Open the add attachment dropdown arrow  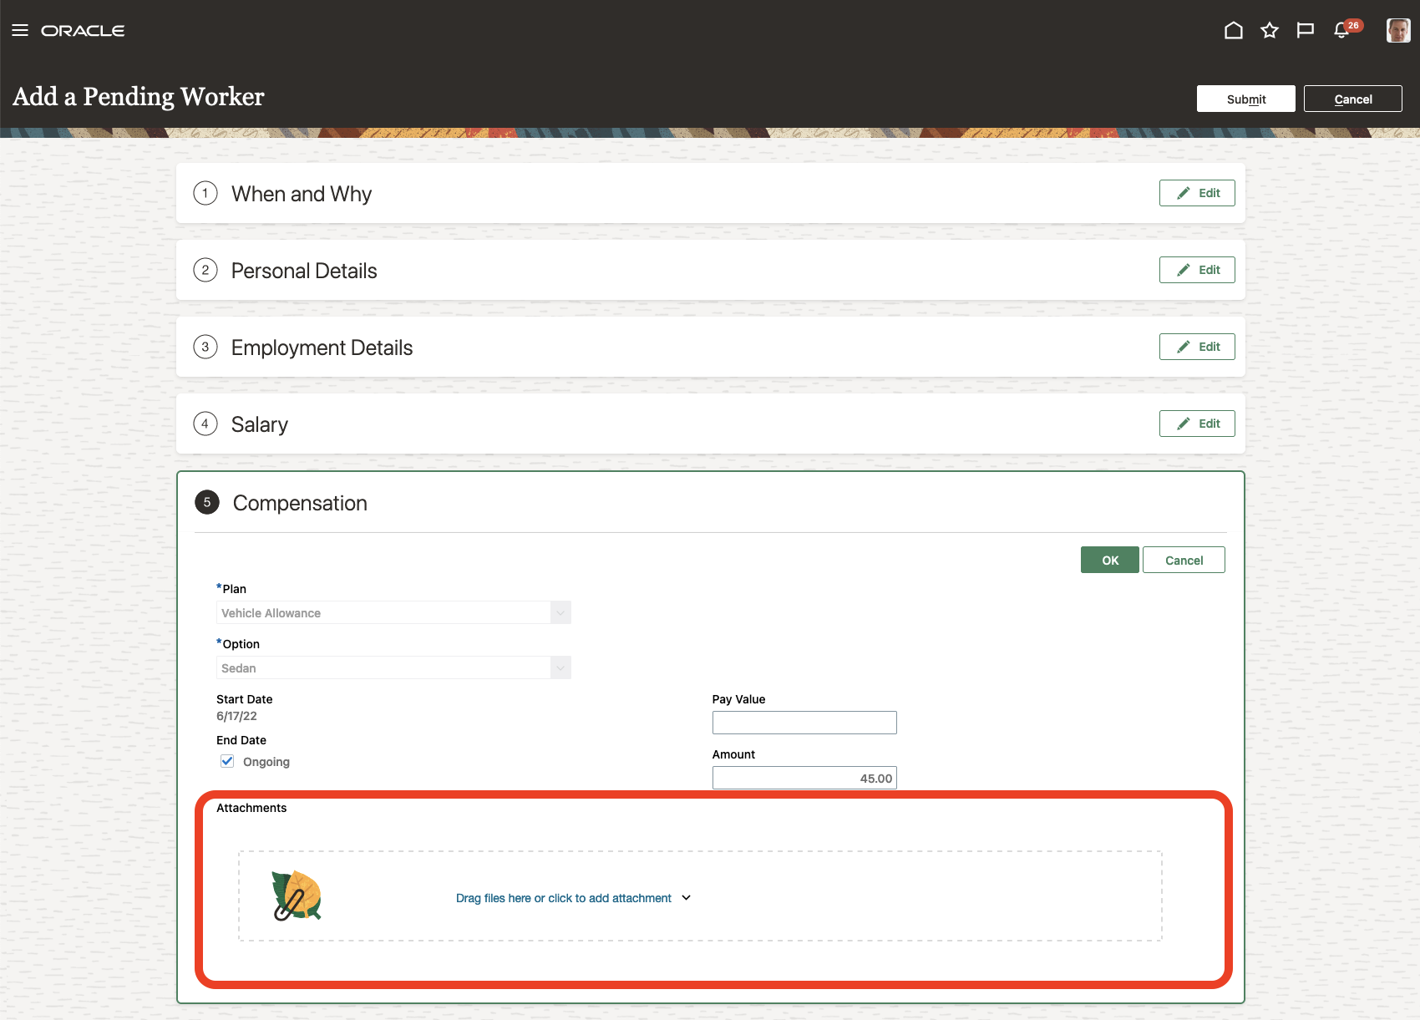tap(687, 898)
